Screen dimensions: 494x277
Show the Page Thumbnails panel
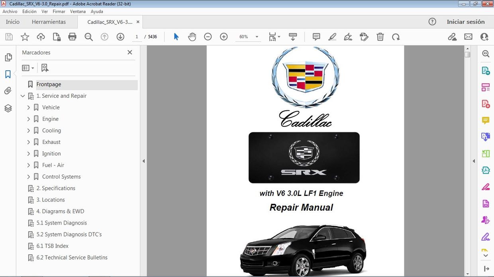(x=8, y=57)
